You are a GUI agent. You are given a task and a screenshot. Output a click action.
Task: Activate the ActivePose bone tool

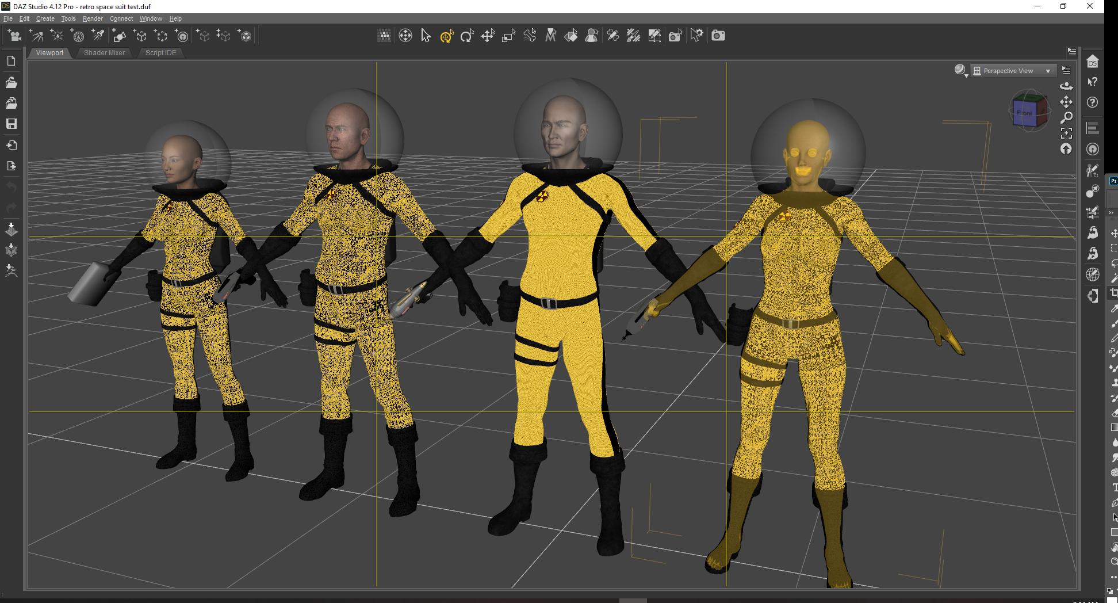tap(530, 36)
